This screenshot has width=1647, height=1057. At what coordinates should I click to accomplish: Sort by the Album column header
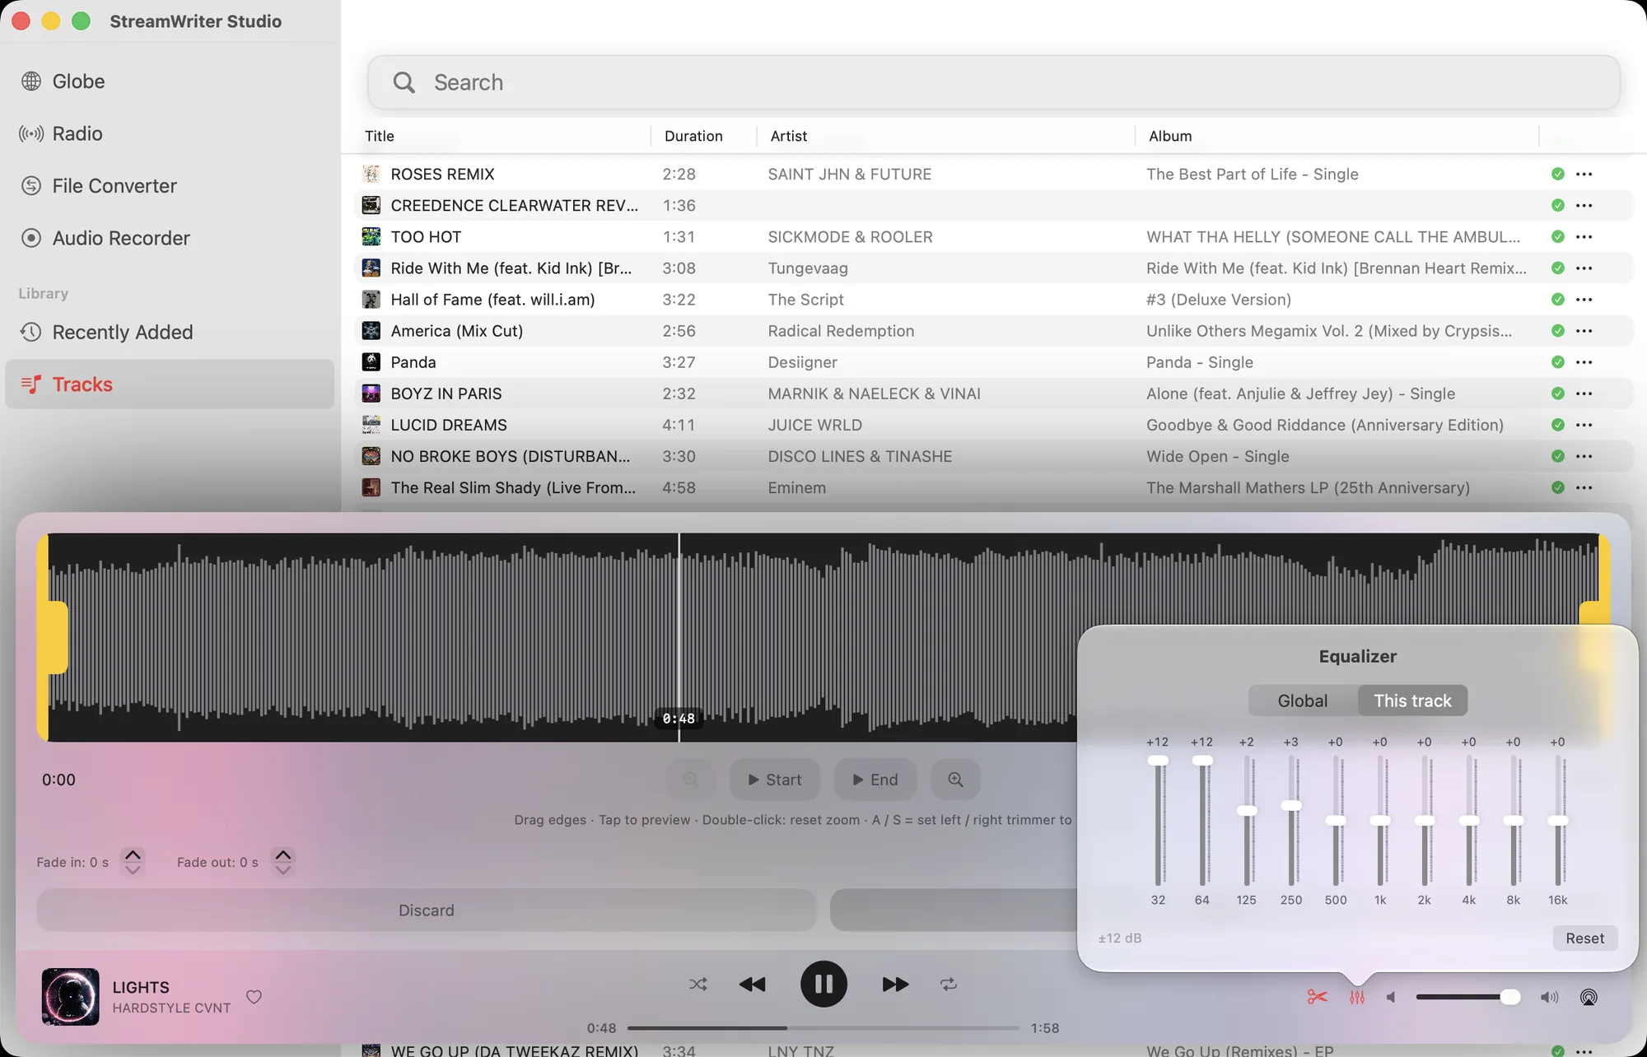1170,136
